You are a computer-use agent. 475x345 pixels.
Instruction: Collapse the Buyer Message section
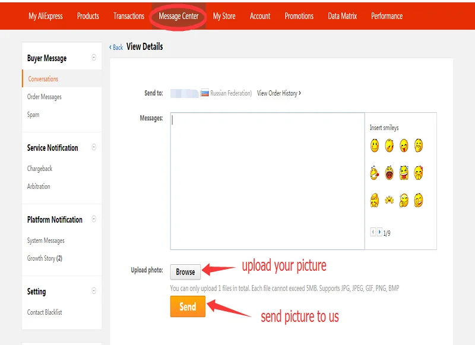(x=94, y=57)
